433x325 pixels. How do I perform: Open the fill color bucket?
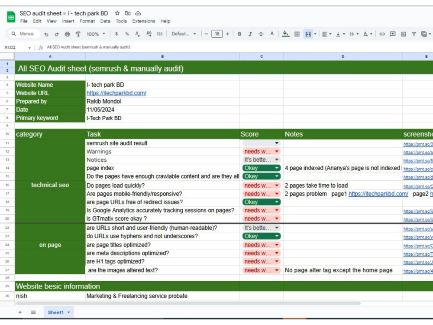click(285, 34)
